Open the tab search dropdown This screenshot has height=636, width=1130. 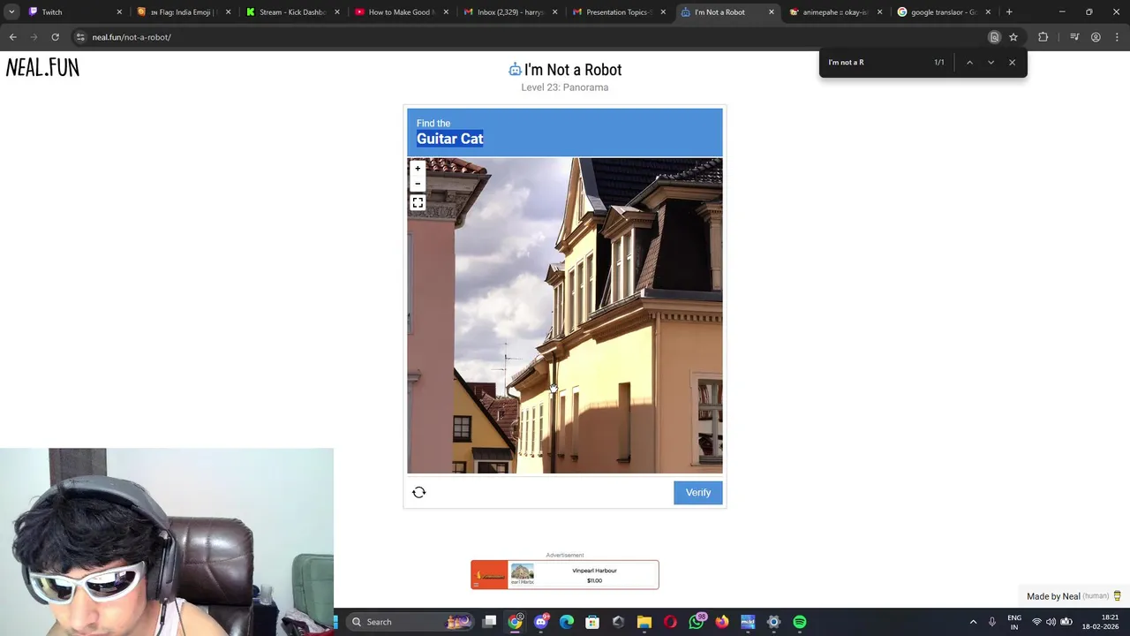point(11,12)
